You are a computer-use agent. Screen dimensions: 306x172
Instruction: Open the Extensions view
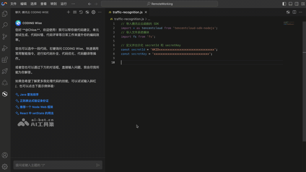coord(5,60)
